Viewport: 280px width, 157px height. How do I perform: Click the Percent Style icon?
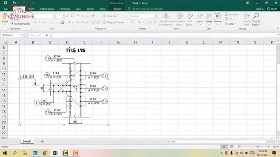tap(139, 22)
